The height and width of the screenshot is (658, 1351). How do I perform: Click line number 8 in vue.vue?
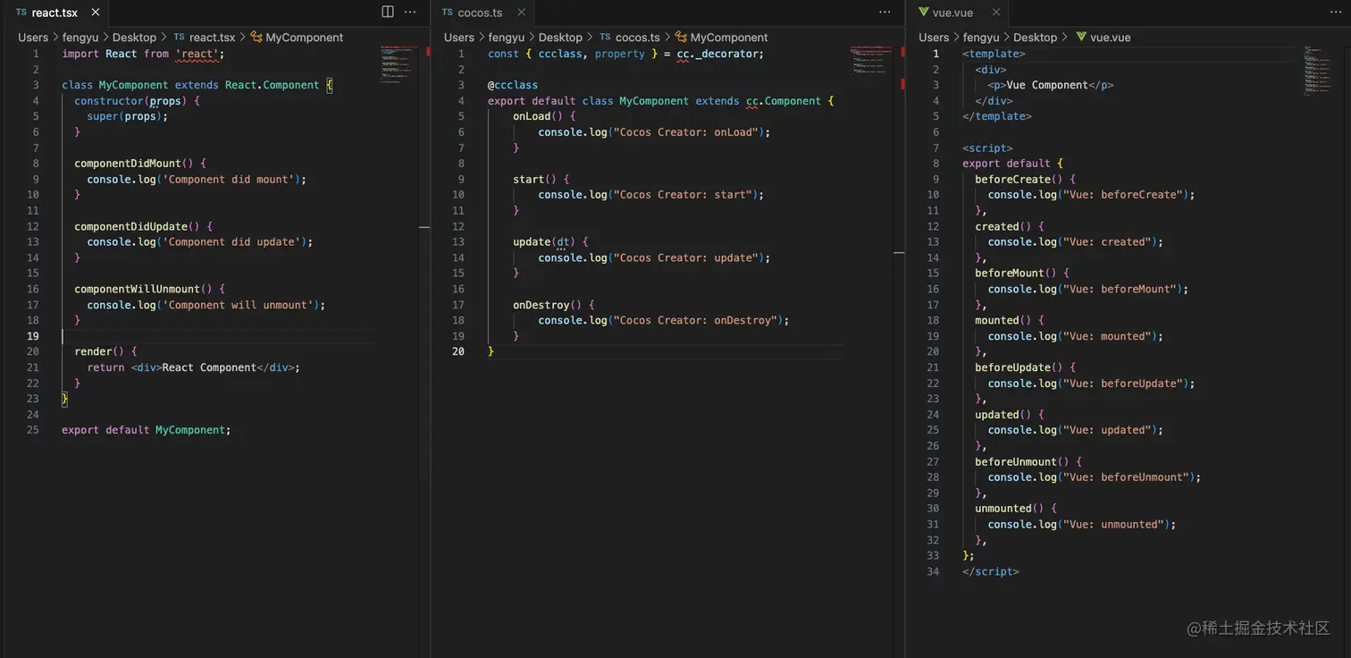(x=936, y=164)
